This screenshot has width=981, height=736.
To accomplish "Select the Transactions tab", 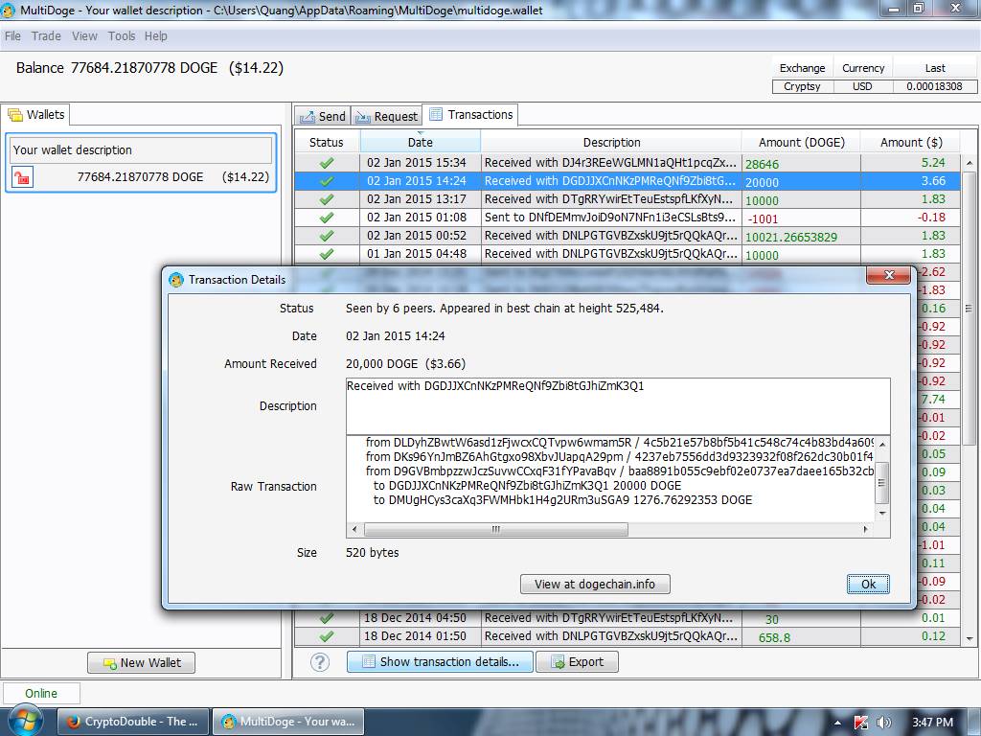I will point(470,115).
